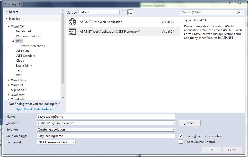
Task: Click the project Name input field
Action: [x=106, y=117]
